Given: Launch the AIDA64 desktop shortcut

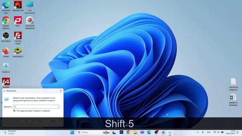Looking at the screenshot, I should 6,83.
